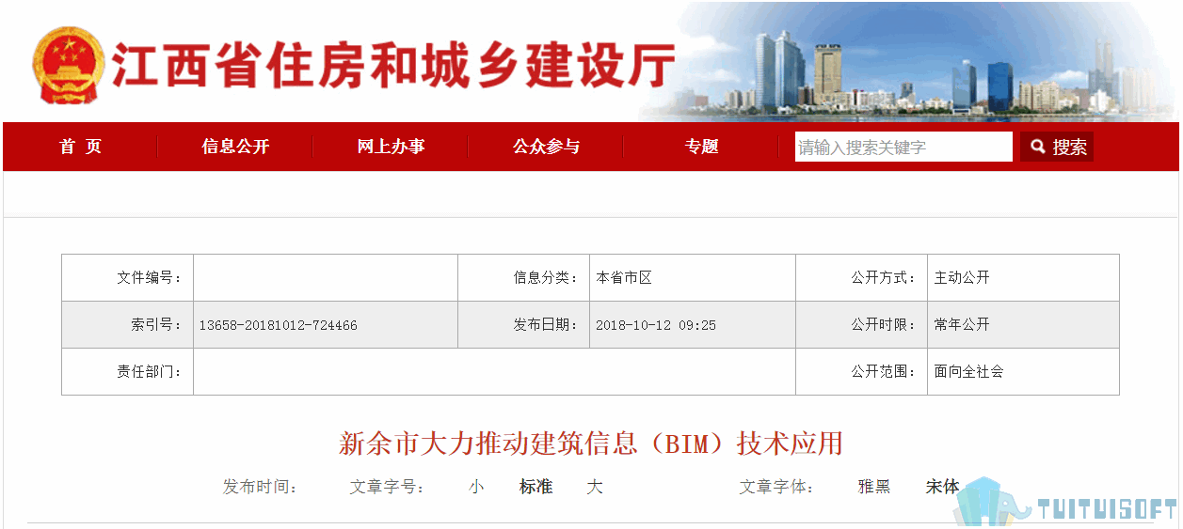
Task: Click the 江西省住房和城乡建设厅 site title
Action: click(x=393, y=66)
